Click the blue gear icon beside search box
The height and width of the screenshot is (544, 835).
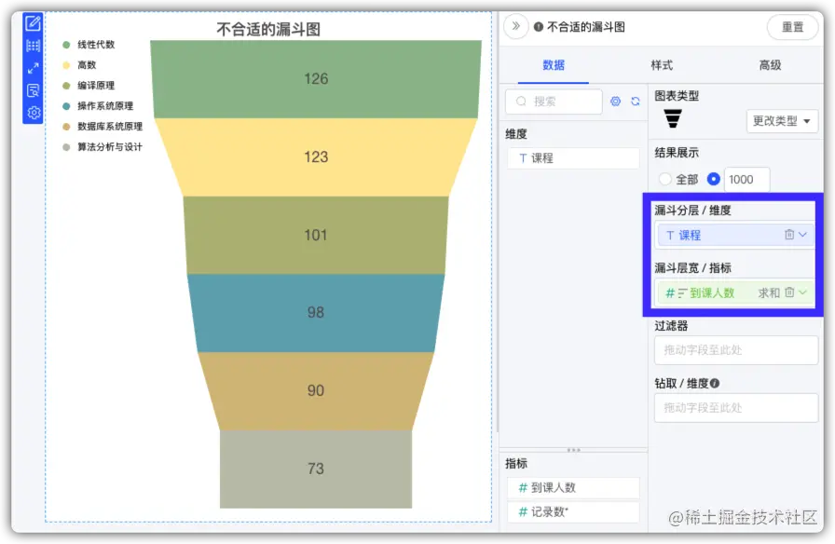(x=615, y=100)
